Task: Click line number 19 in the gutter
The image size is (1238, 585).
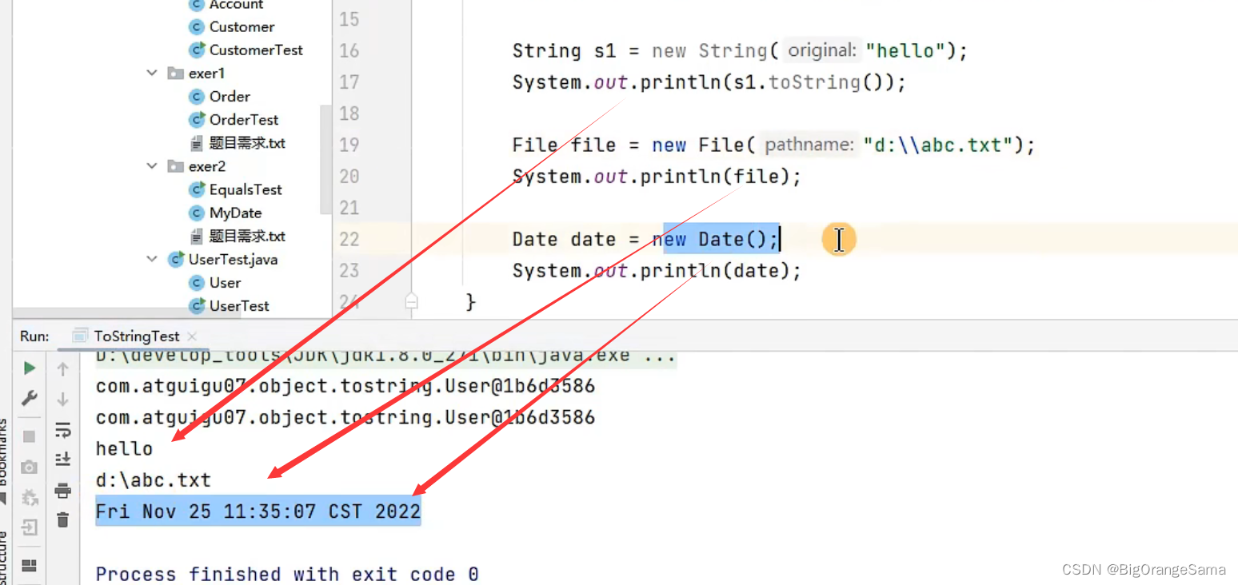Action: (349, 145)
